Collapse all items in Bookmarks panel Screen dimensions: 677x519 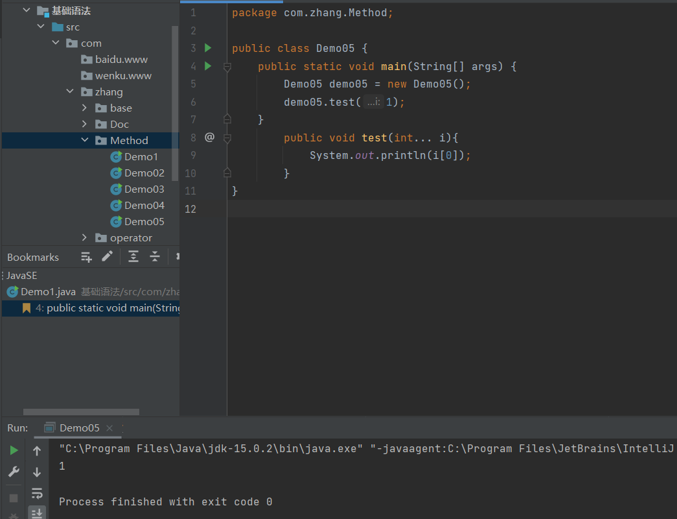click(x=155, y=257)
